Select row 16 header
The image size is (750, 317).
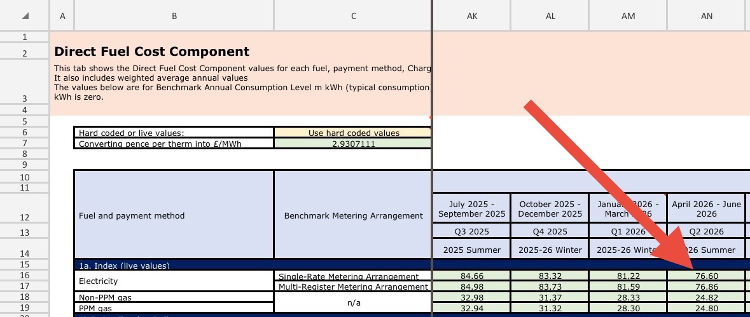click(24, 276)
